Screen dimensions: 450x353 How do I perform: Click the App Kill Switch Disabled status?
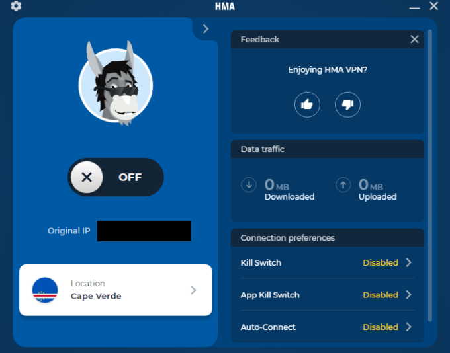coord(381,295)
